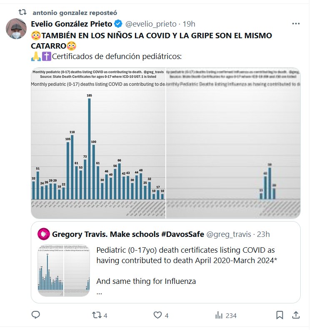
Task: Click the reply comment bubble icon
Action: [36, 315]
